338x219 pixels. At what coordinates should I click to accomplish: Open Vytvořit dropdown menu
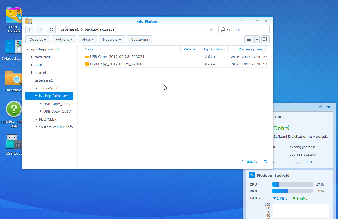click(64, 39)
